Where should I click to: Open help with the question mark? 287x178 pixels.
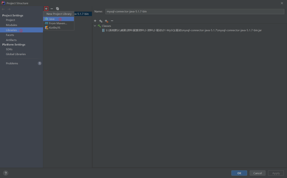[6, 173]
